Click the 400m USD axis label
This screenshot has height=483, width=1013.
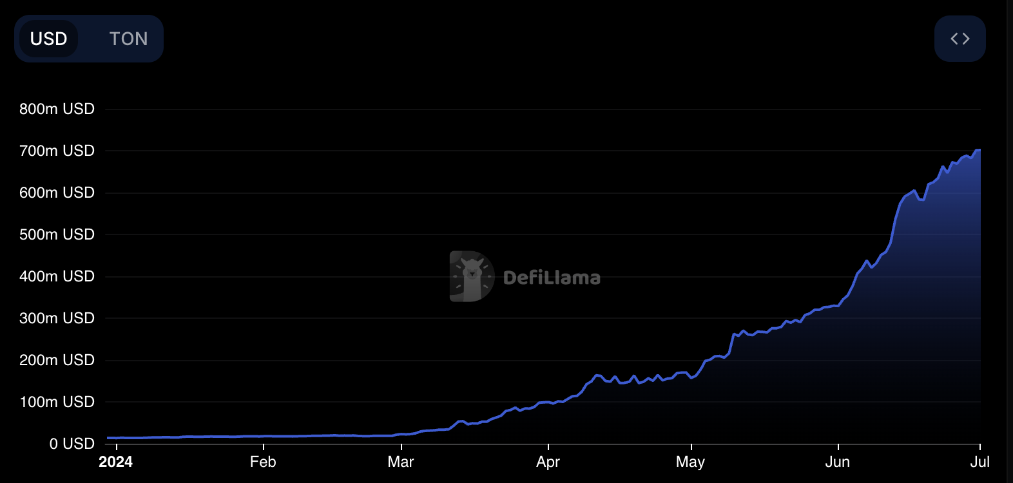pos(57,276)
